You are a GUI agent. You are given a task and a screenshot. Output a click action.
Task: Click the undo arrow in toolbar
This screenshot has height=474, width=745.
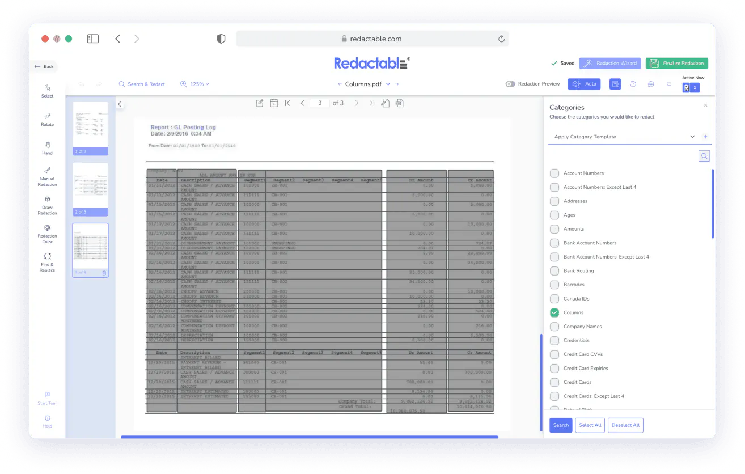tap(81, 84)
